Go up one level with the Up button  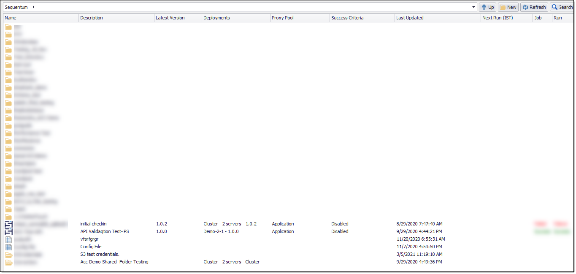[x=487, y=7]
